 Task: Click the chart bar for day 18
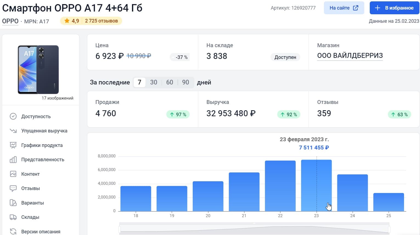(136, 199)
